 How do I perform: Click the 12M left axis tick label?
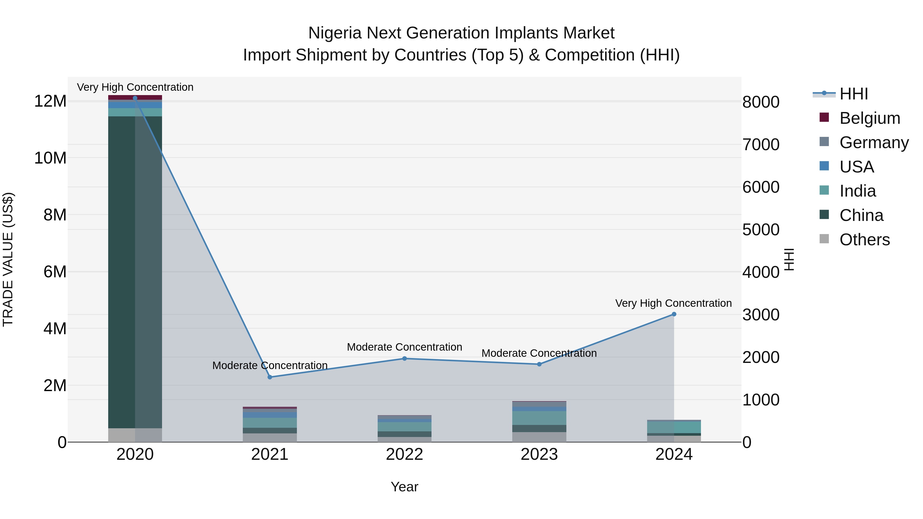(50, 101)
